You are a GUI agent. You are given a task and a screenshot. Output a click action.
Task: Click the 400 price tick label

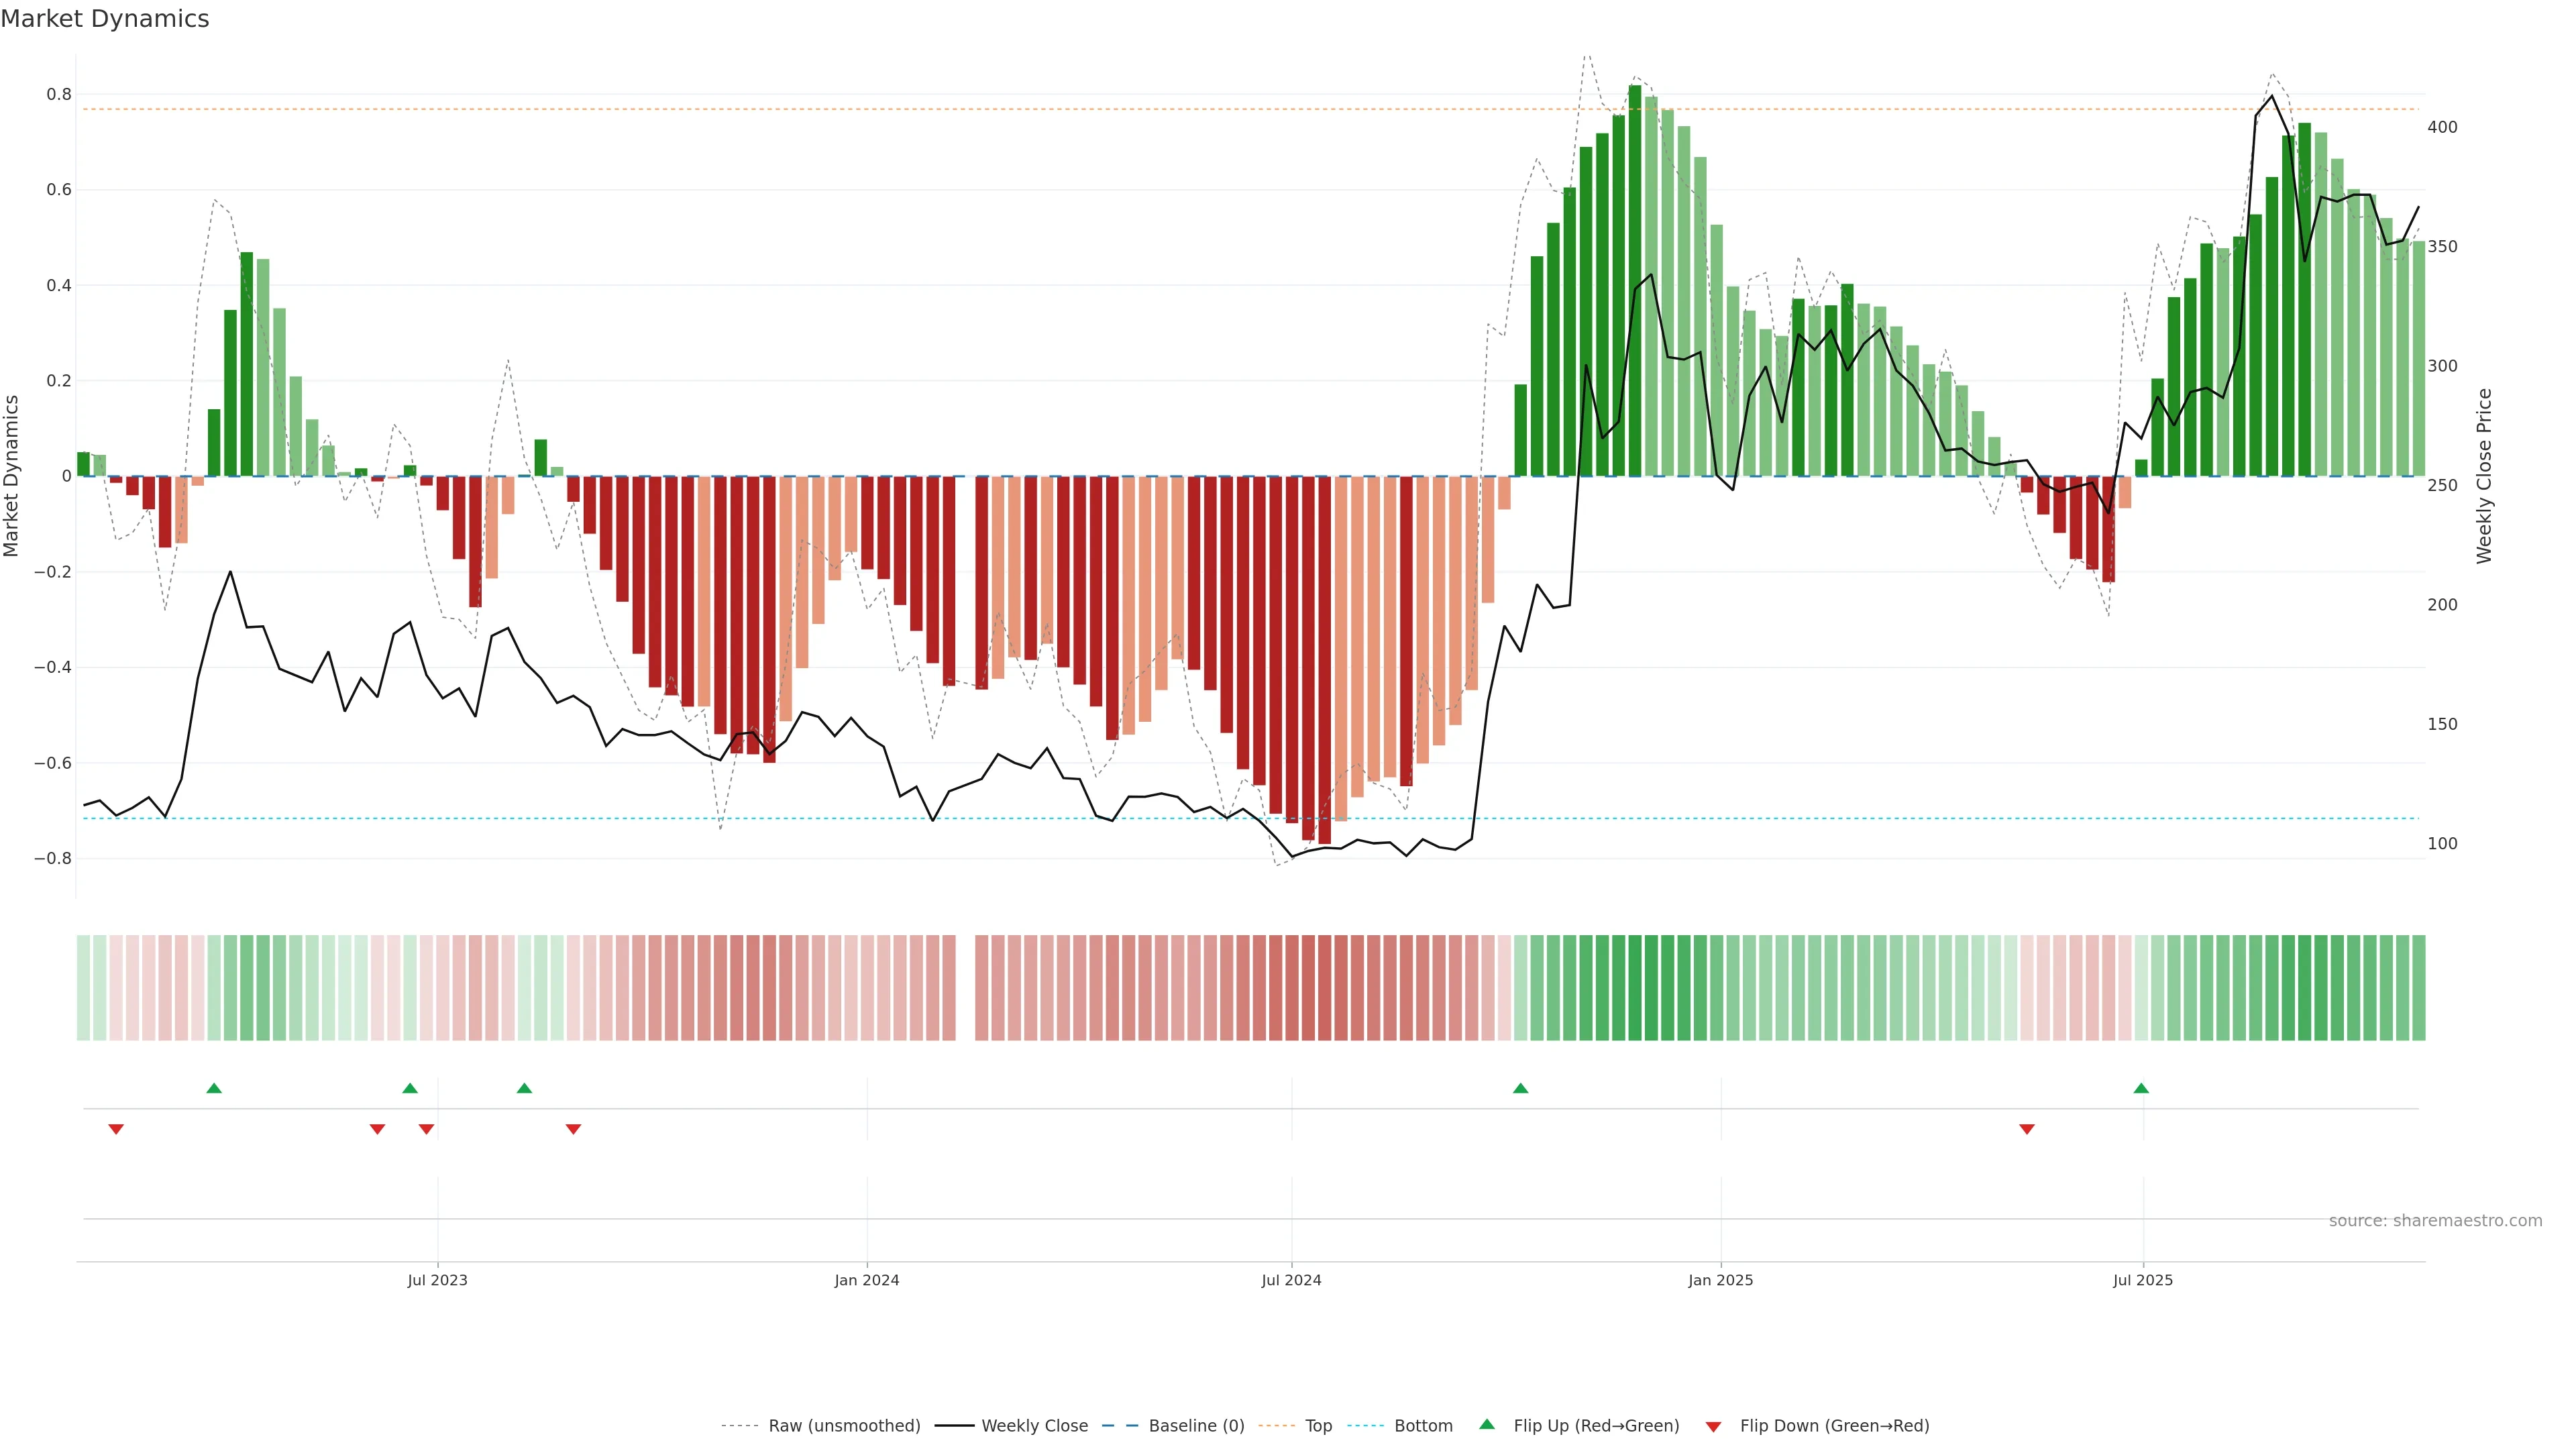click(2442, 127)
